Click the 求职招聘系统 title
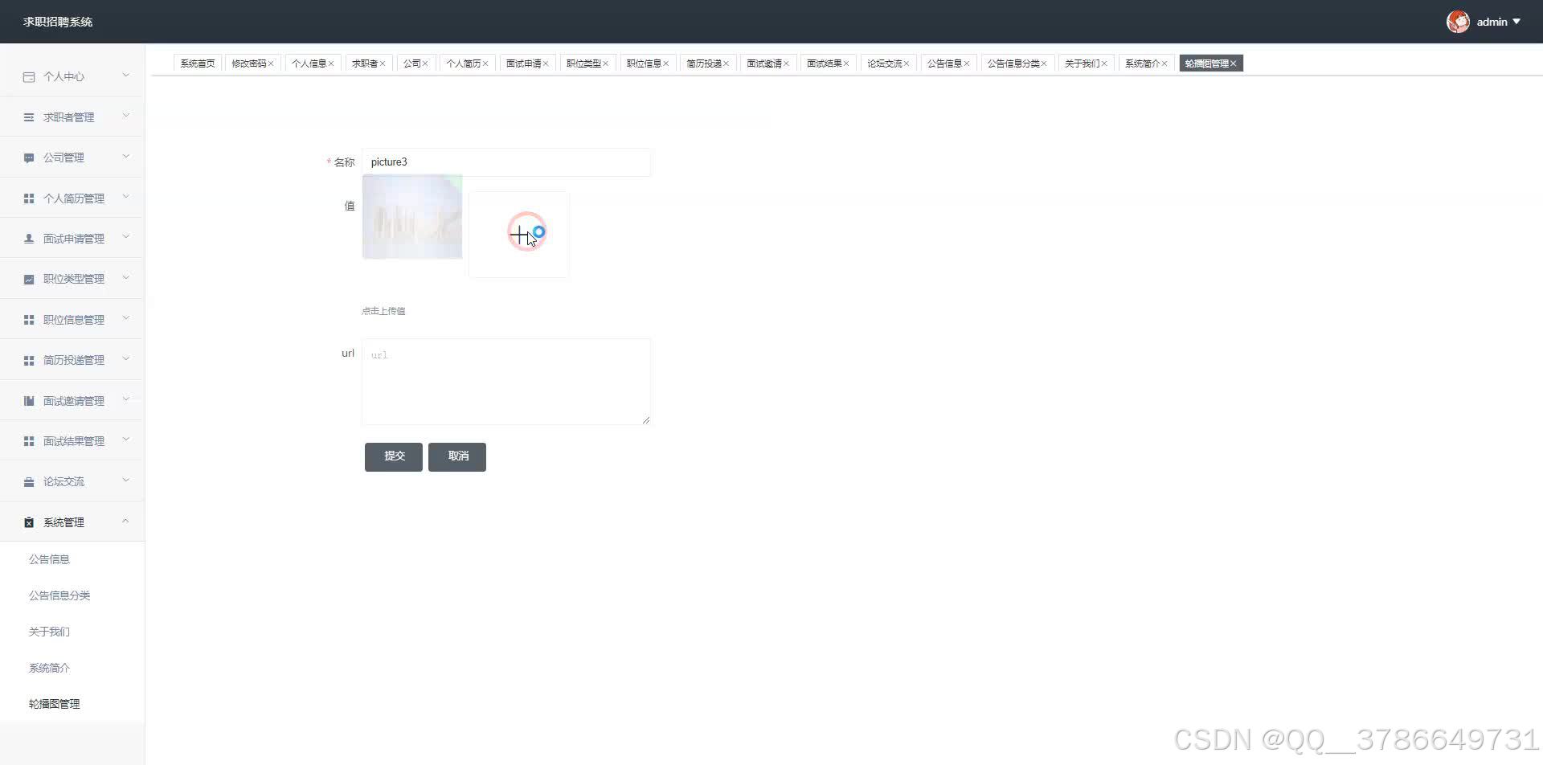 (x=58, y=22)
